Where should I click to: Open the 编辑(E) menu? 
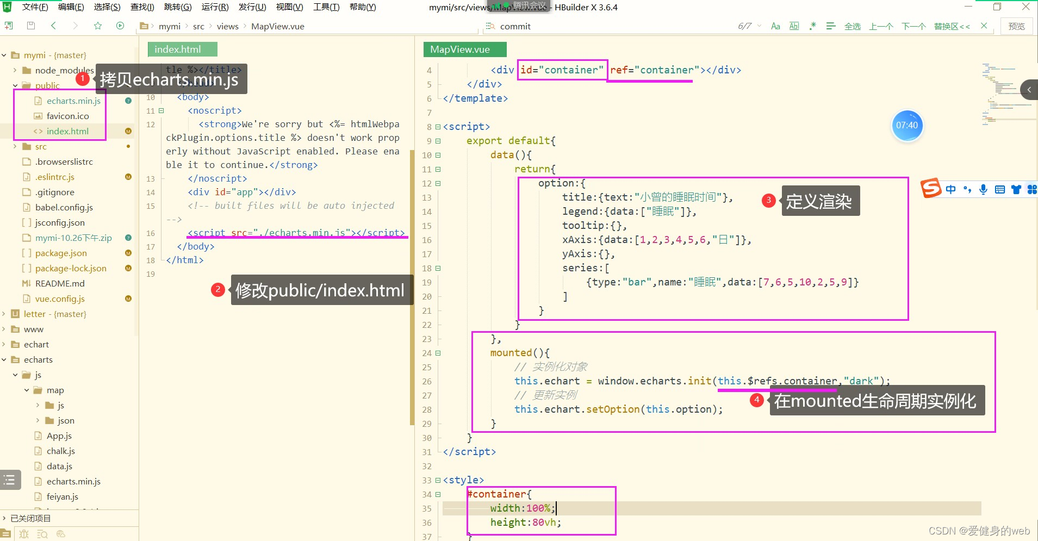click(71, 7)
